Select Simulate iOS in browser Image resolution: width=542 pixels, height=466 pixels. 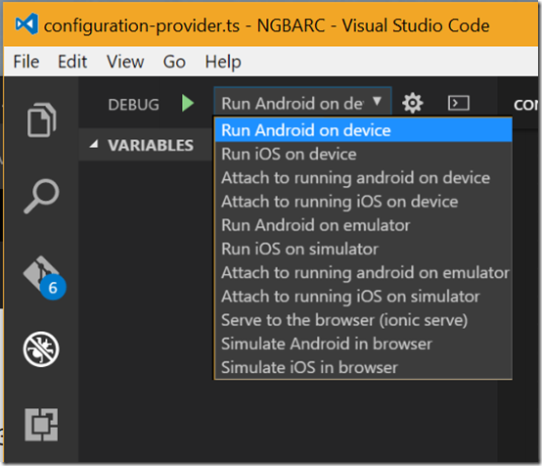point(363,367)
